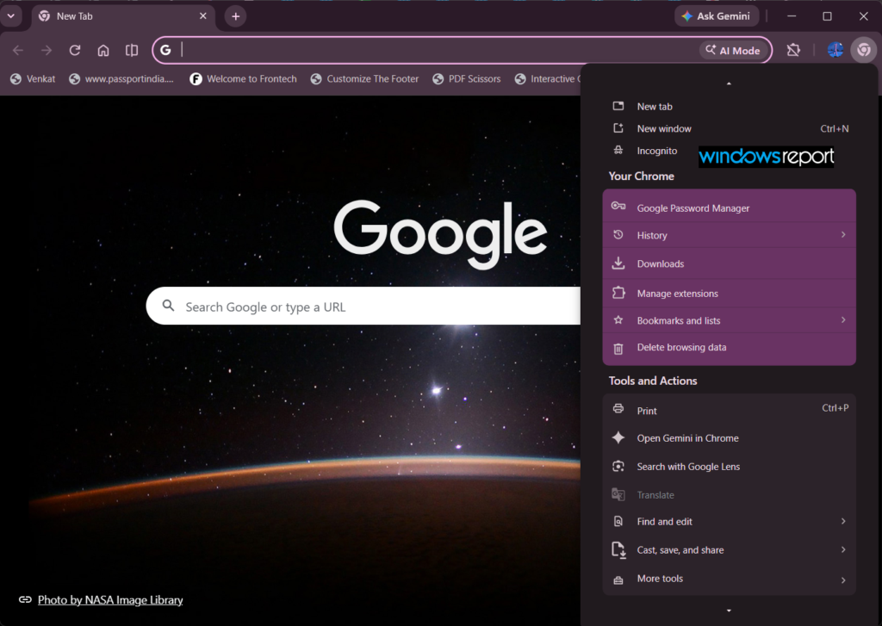Viewport: 882px width, 626px height.
Task: Click the icon beside Cast, save, and share
Action: [x=618, y=550]
